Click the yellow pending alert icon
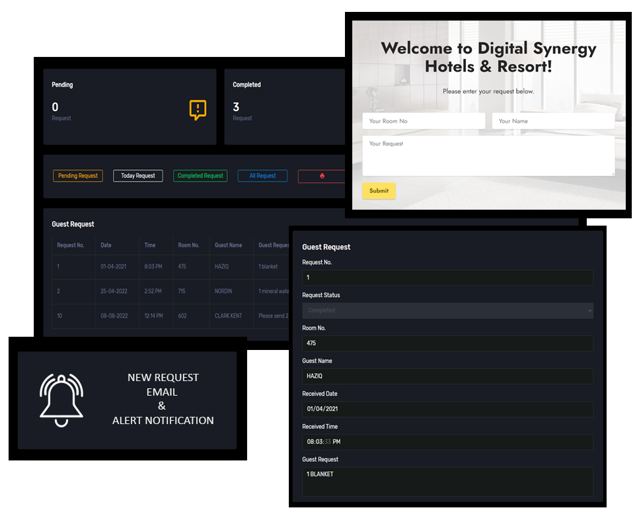Screen dimensions: 641x520 [198, 110]
